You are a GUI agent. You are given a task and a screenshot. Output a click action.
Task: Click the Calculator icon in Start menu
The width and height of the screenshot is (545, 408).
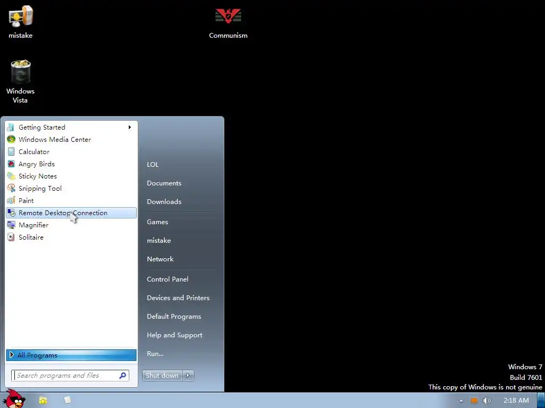[11, 151]
